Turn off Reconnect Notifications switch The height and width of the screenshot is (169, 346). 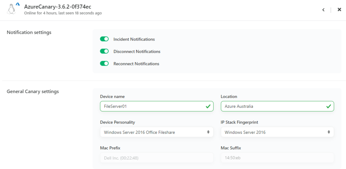coord(104,64)
